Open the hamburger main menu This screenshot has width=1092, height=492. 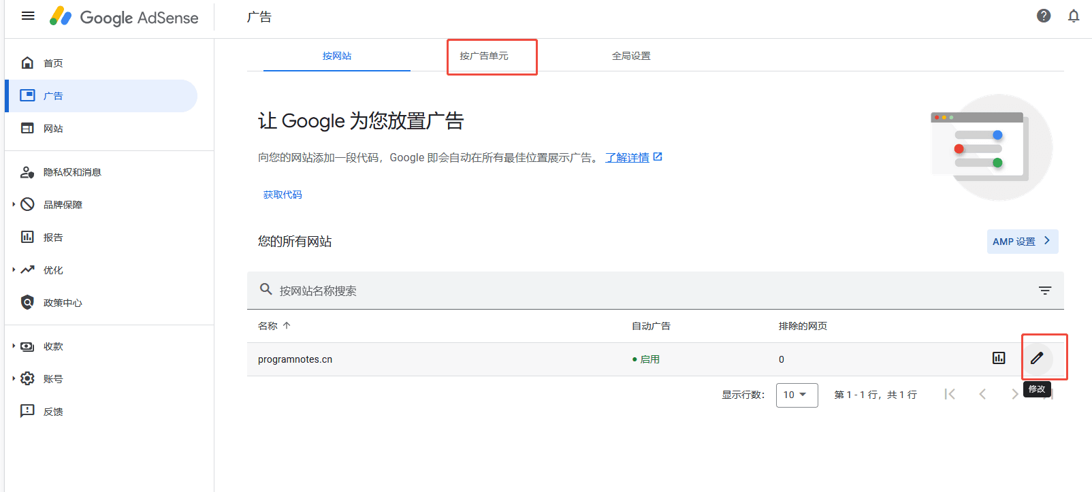[x=28, y=16]
